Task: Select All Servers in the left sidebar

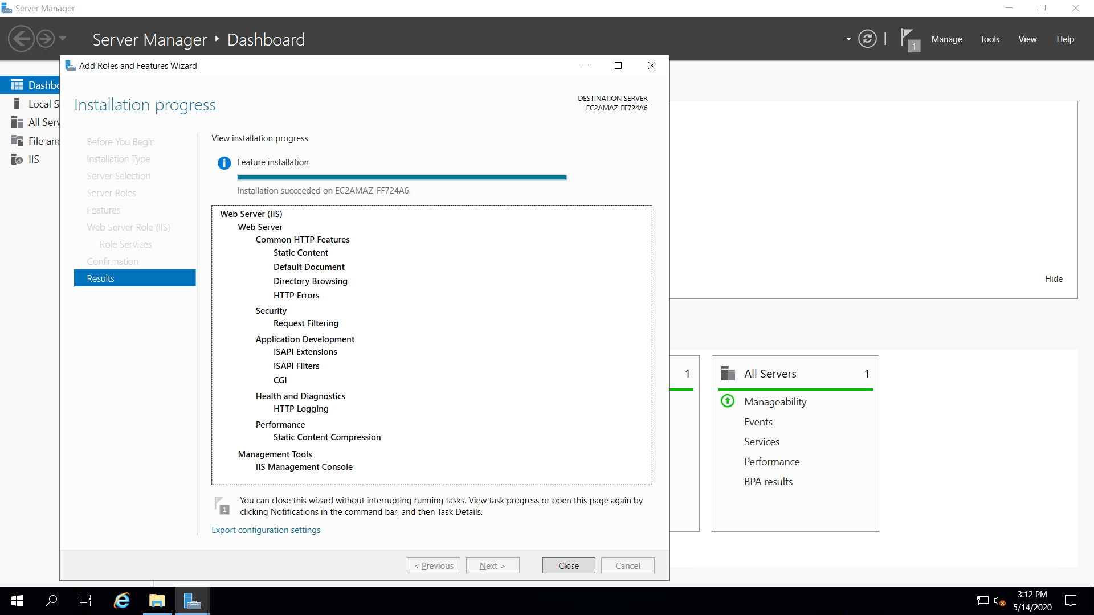Action: (30, 122)
